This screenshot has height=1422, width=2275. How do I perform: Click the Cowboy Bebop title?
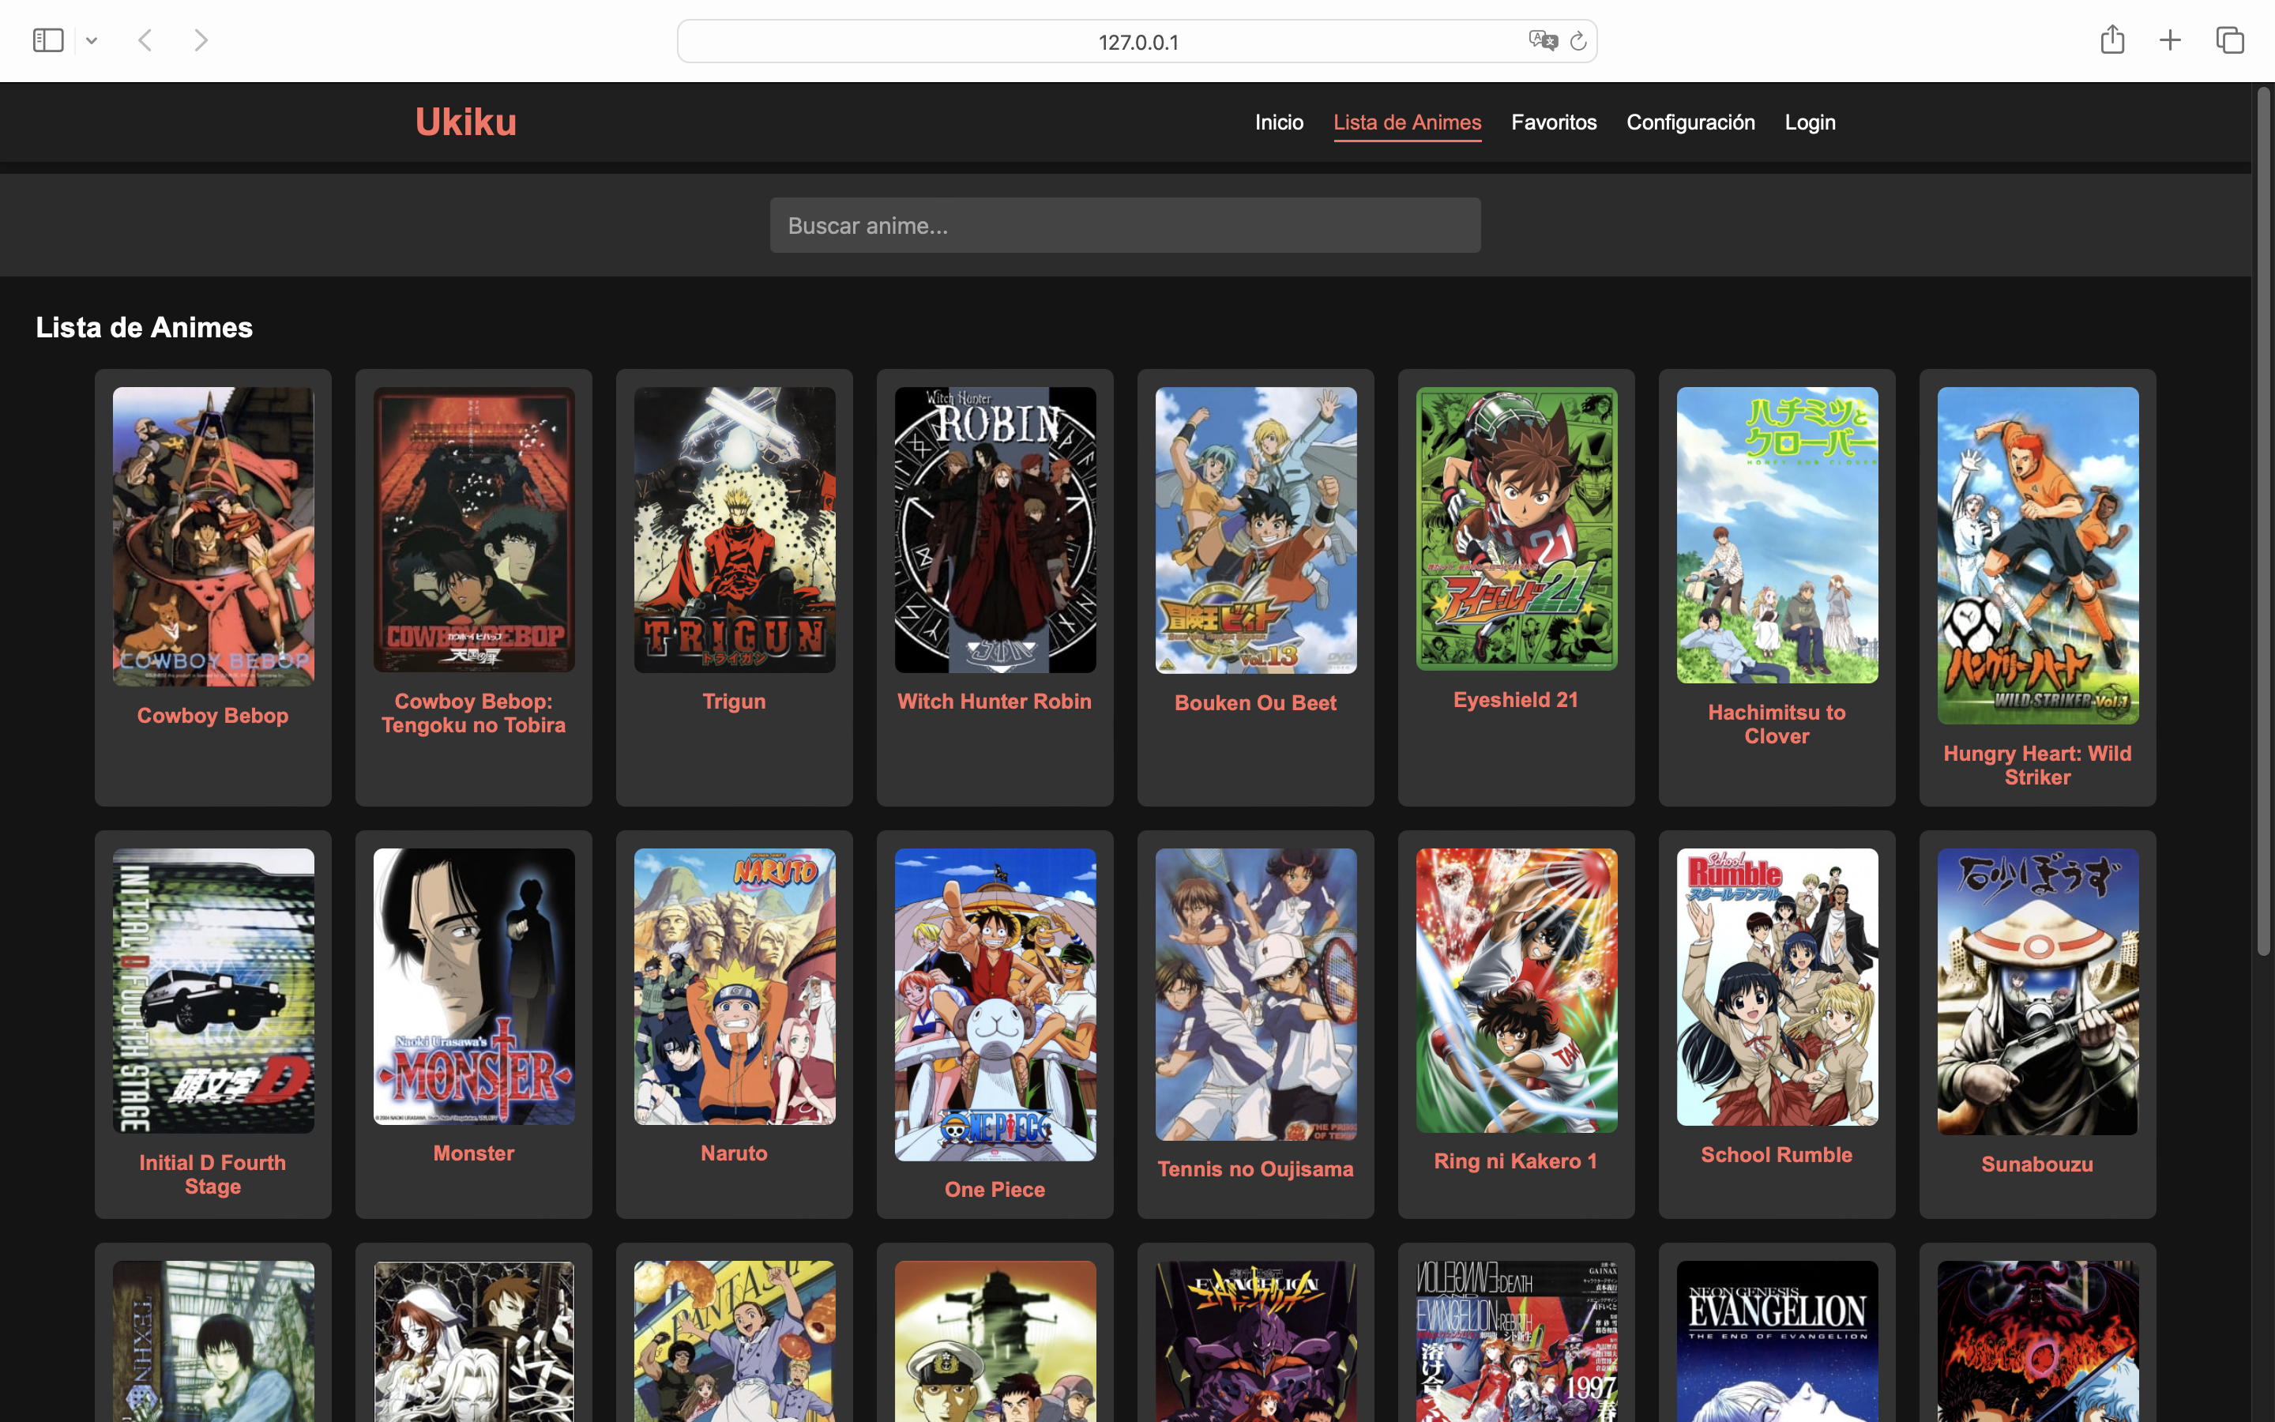[x=213, y=716]
